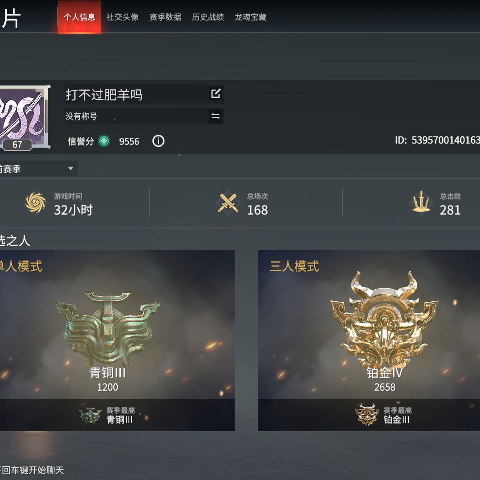This screenshot has height=480, width=480.
Task: Click the swap title arrows icon
Action: point(216,116)
